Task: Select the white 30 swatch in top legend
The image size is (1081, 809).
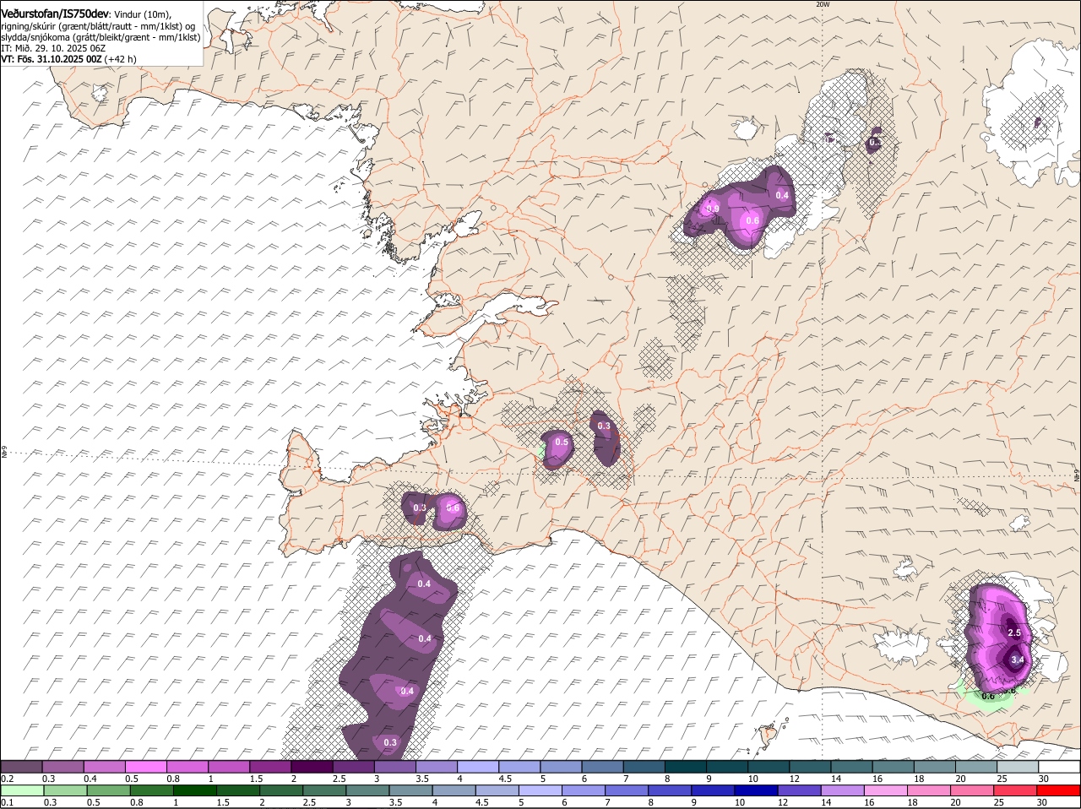Action: pyautogui.click(x=1060, y=767)
